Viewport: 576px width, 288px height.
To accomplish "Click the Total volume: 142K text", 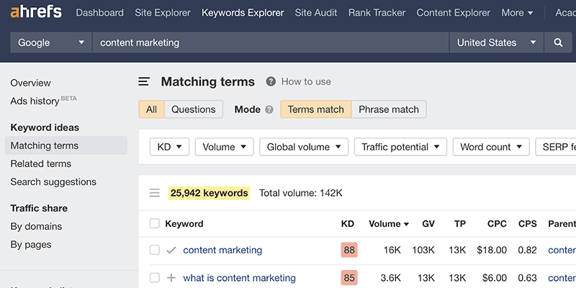I will click(x=300, y=193).
